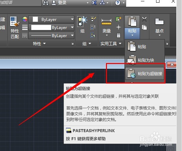Click the Measure (测量) ruler icon
182x151 pixels.
106,22
